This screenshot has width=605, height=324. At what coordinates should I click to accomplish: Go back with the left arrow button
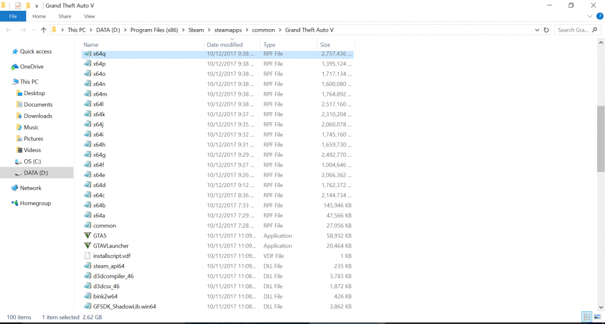point(9,30)
